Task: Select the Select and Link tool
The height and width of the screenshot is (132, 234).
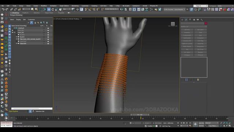Action: tap(11, 10)
